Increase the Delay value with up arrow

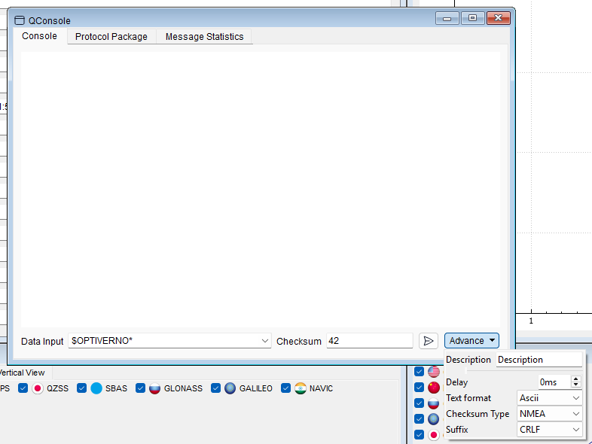576,379
